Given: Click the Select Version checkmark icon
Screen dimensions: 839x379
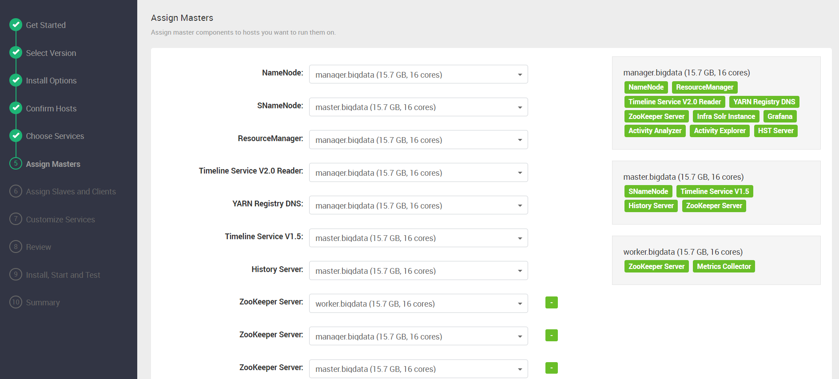Looking at the screenshot, I should (16, 52).
